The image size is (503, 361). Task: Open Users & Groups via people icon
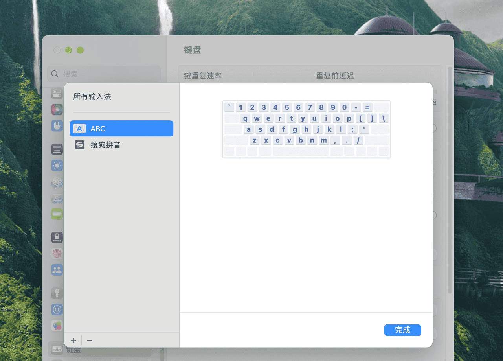57,270
